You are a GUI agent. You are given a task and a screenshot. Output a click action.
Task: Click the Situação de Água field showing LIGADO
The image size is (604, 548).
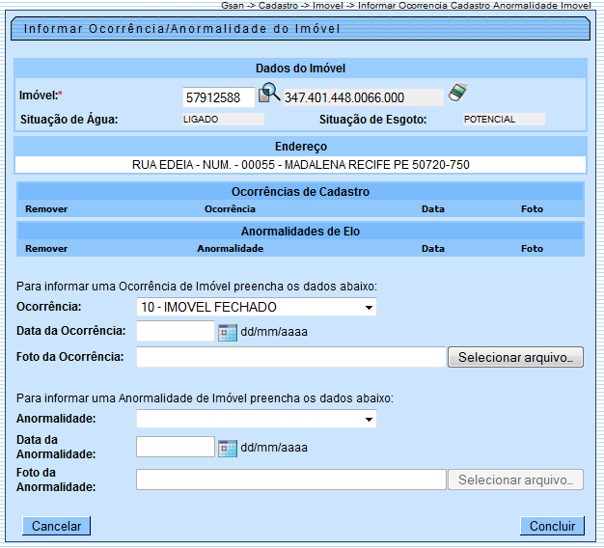[x=222, y=120]
